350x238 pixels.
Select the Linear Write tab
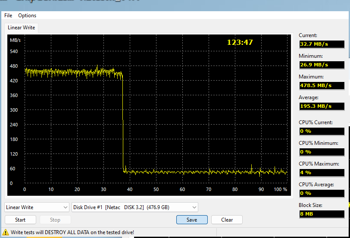click(x=22, y=28)
